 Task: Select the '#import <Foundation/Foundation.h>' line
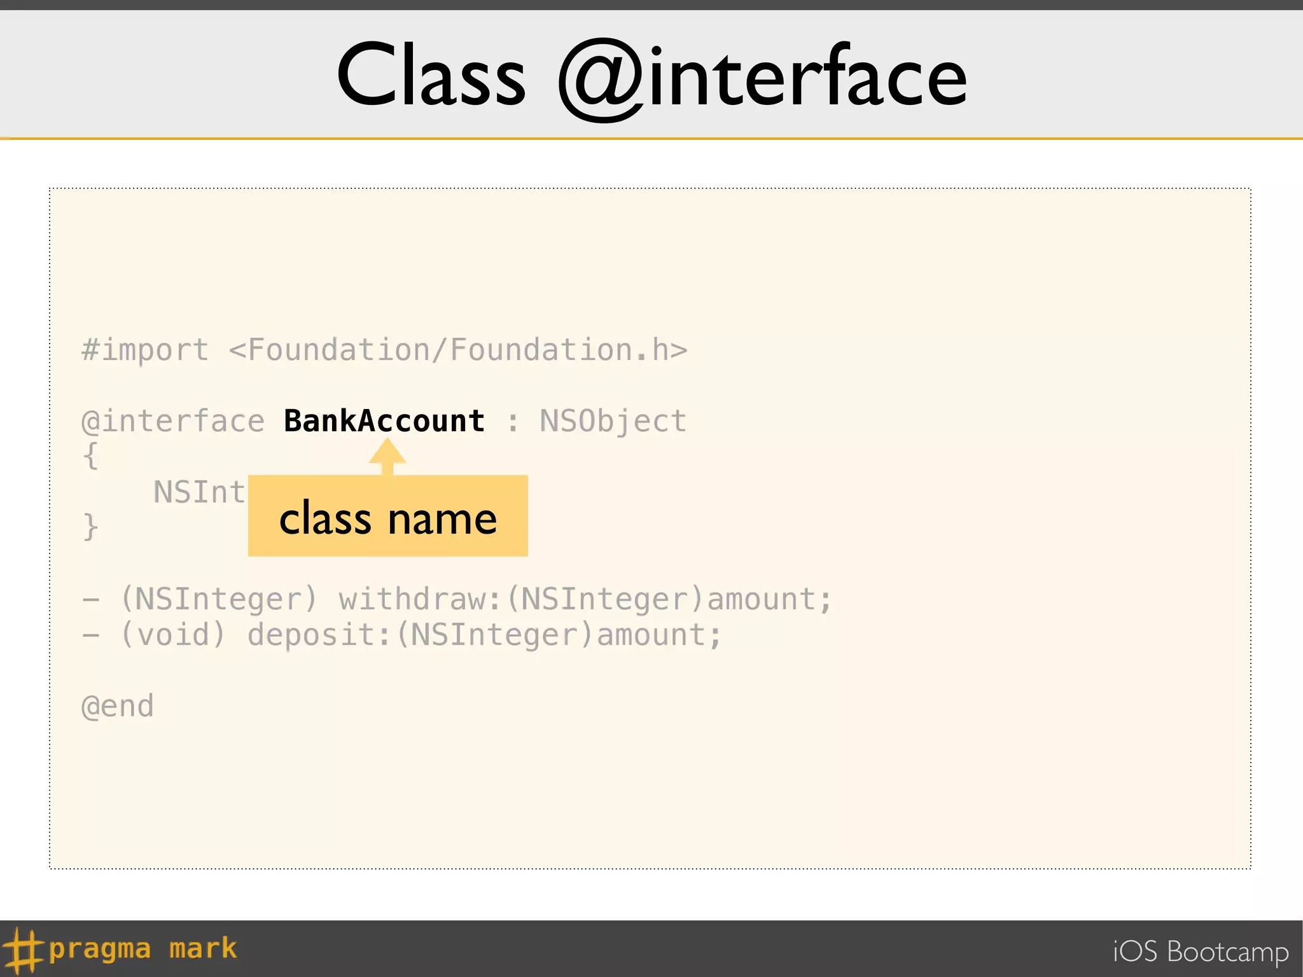[x=384, y=350]
